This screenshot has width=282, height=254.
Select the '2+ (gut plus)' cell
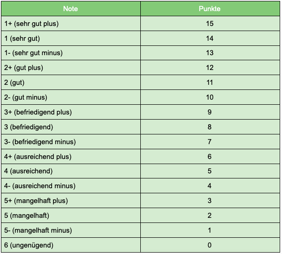71,68
